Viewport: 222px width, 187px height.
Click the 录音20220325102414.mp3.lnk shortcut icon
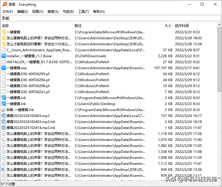[x=4, y=128]
